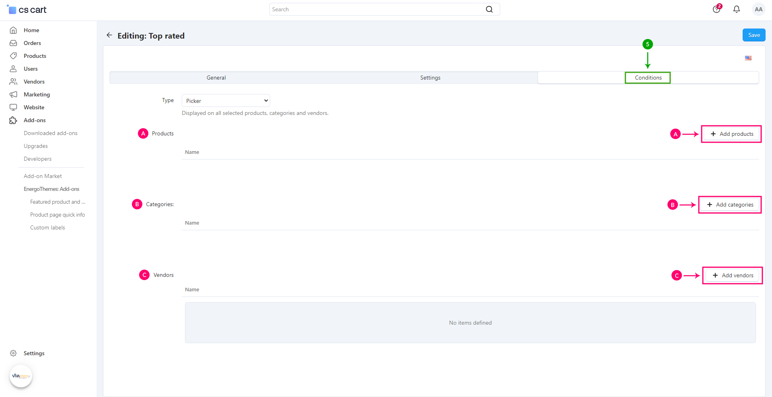This screenshot has height=397, width=772.
Task: Switch to the General tab
Action: (216, 78)
